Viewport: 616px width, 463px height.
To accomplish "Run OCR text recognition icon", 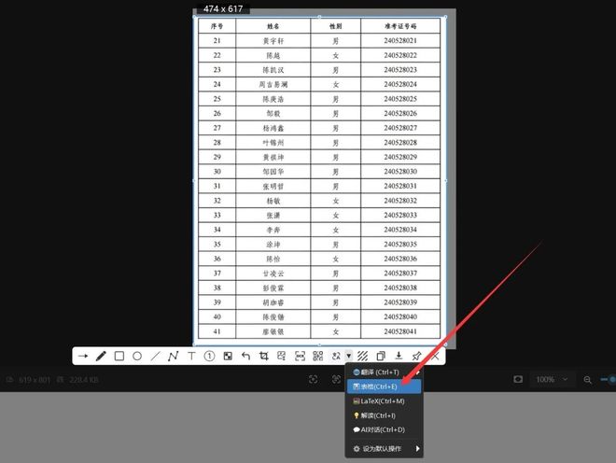I will 300,356.
